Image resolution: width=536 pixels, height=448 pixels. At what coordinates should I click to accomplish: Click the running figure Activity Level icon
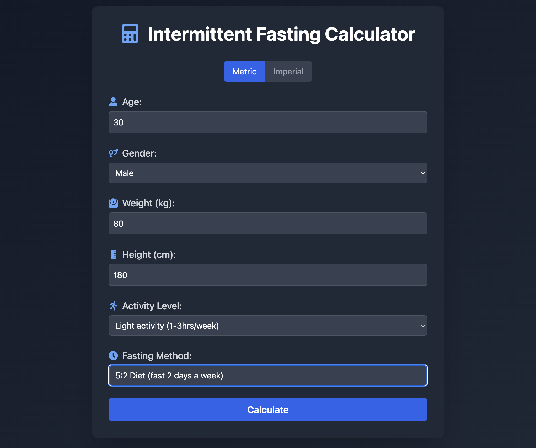click(113, 306)
